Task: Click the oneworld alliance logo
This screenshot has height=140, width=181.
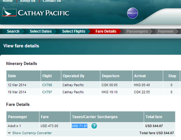Action: pos(132,13)
